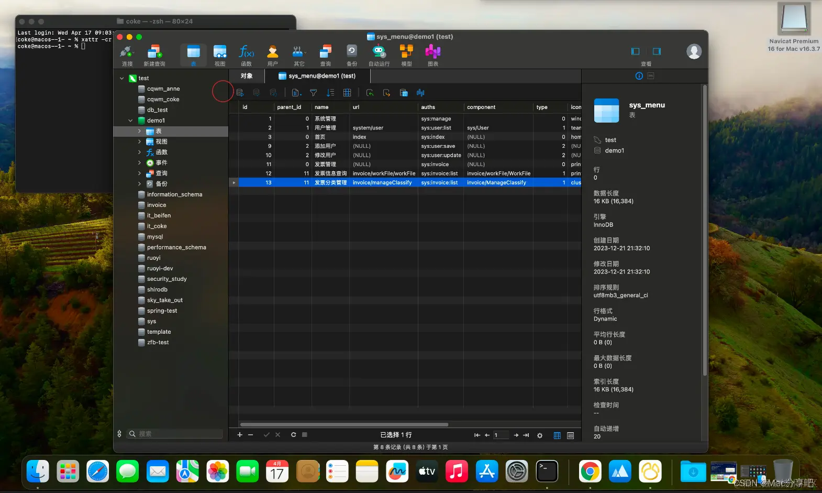Open the Chrome icon in the Dock
This screenshot has height=493, width=822.
[x=590, y=472]
